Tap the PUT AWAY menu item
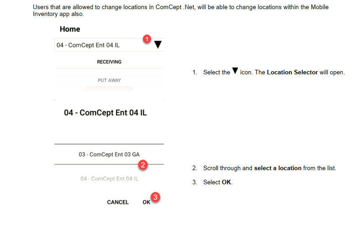 109,80
